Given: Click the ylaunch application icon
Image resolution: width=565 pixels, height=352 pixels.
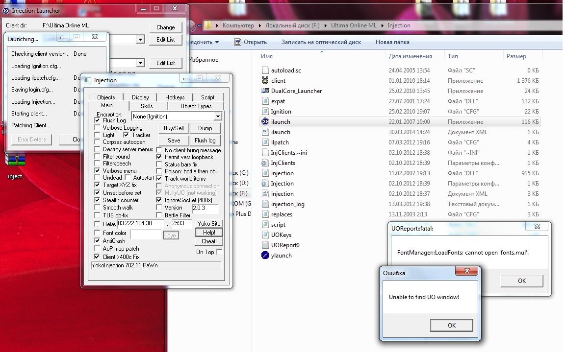Looking at the screenshot, I should [265, 256].
